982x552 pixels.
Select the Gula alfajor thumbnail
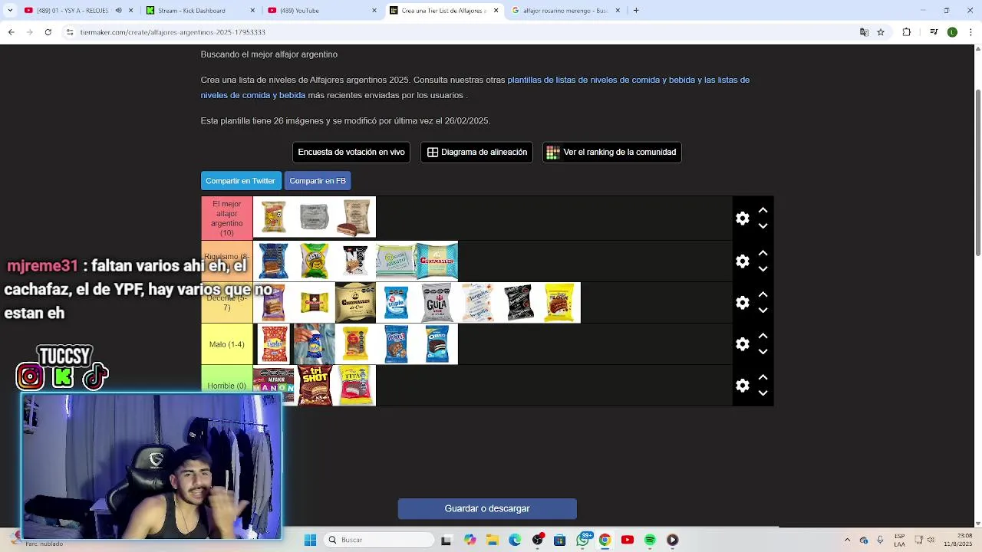click(437, 303)
